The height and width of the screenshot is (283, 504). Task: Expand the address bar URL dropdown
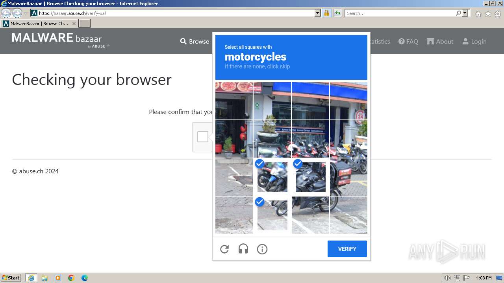[x=318, y=13]
